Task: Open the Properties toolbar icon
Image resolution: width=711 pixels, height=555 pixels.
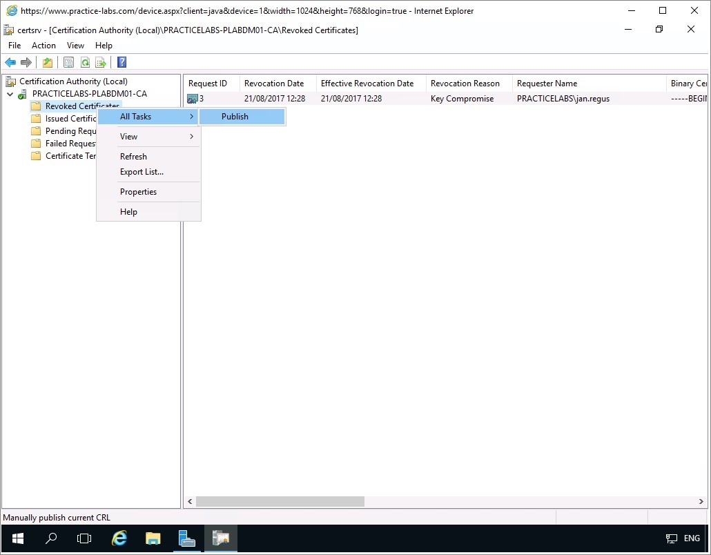Action: pos(68,62)
